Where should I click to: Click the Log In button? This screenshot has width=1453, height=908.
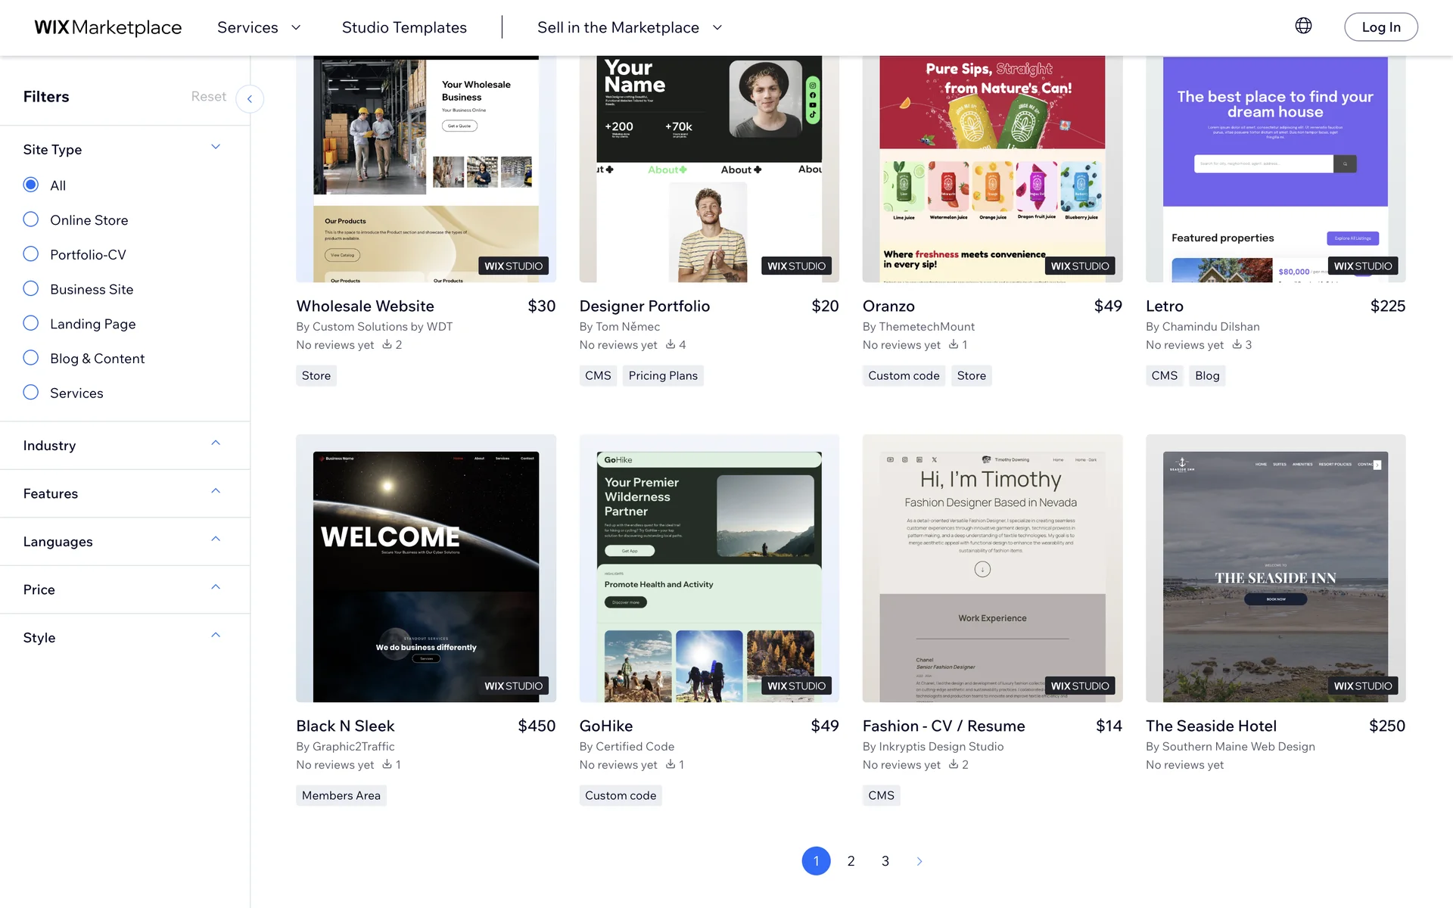pyautogui.click(x=1380, y=27)
